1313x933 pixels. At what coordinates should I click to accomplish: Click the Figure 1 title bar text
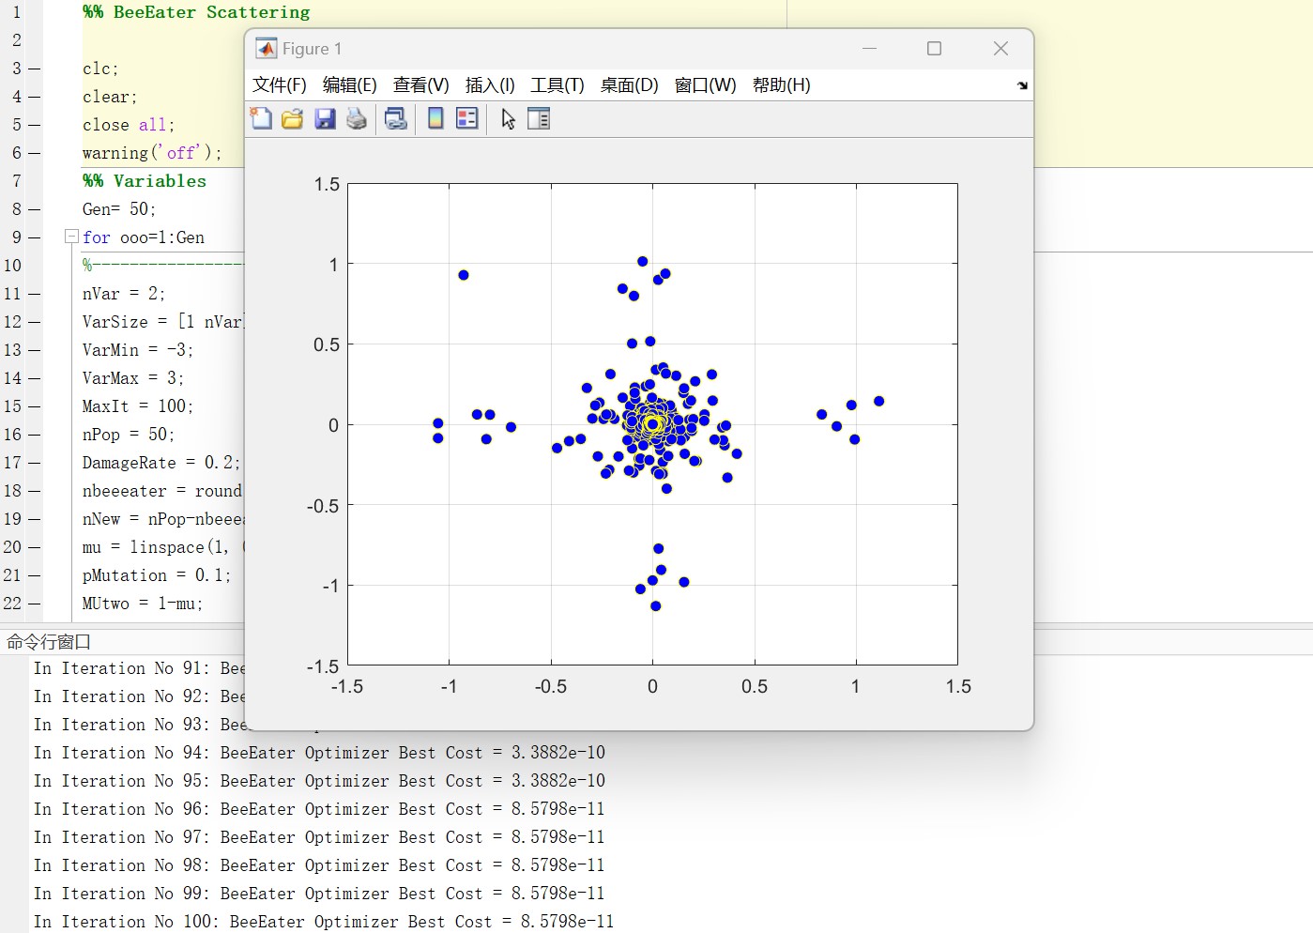[x=313, y=49]
